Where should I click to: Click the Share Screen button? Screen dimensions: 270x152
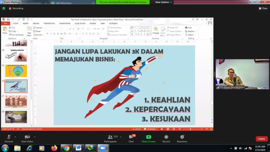(148, 138)
